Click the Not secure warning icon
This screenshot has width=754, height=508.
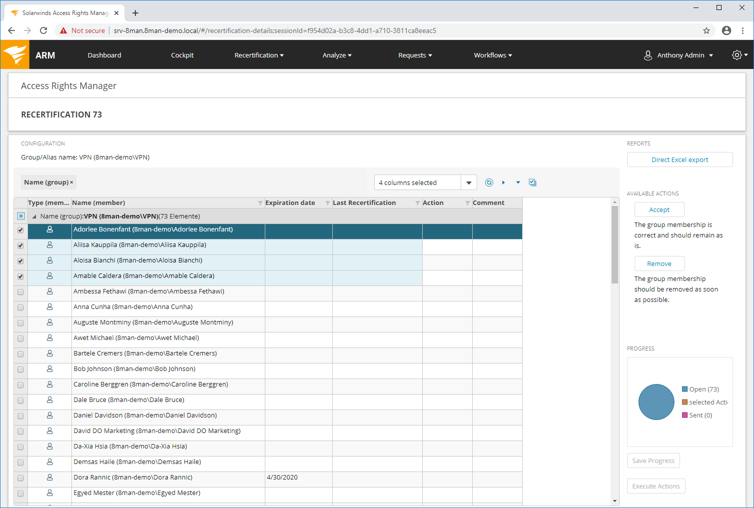point(63,30)
